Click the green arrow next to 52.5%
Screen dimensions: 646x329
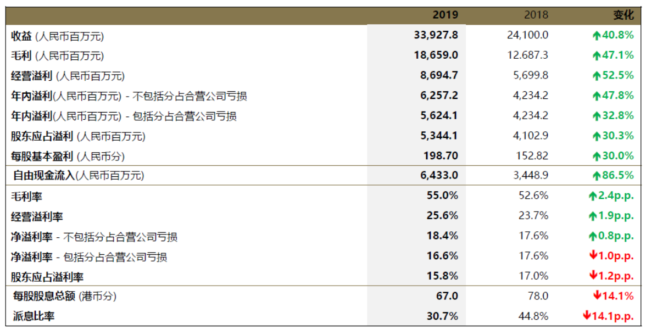(x=597, y=76)
